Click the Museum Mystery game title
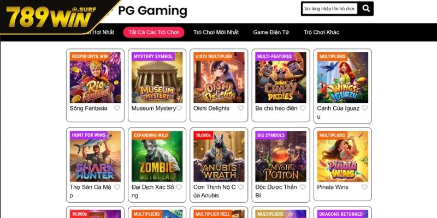The width and height of the screenshot is (437, 218). pos(153,108)
